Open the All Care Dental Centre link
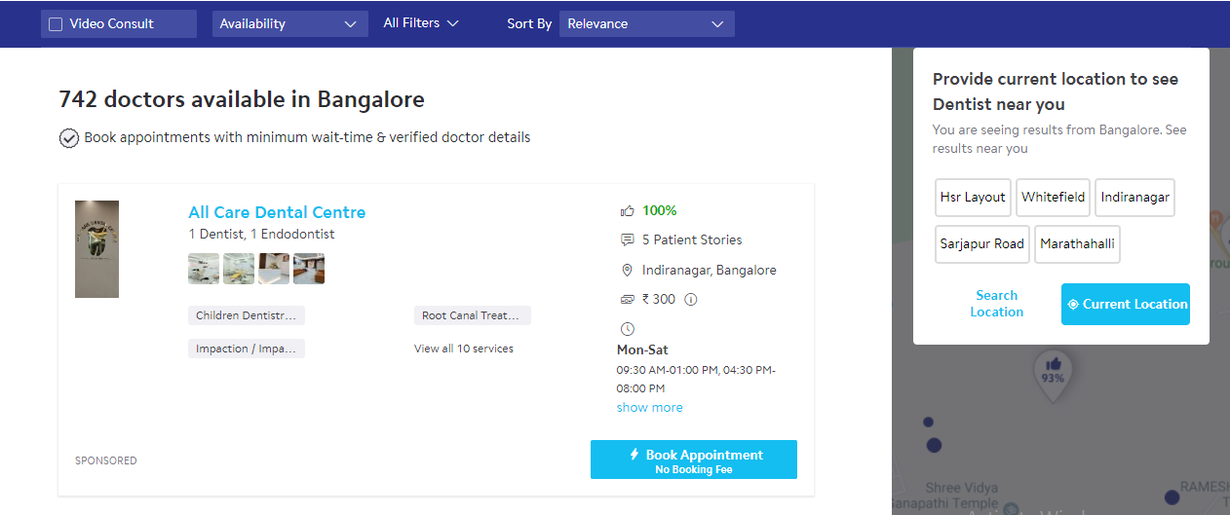 pos(277,212)
